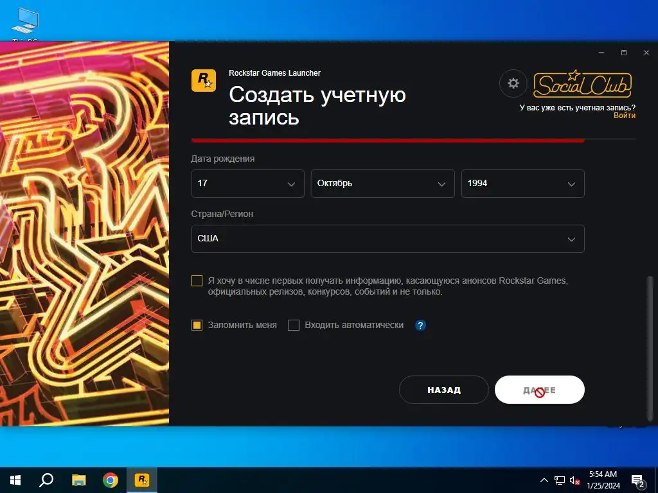Open network status tray icon
Screen dimensions: 658x493
pyautogui.click(x=560, y=480)
